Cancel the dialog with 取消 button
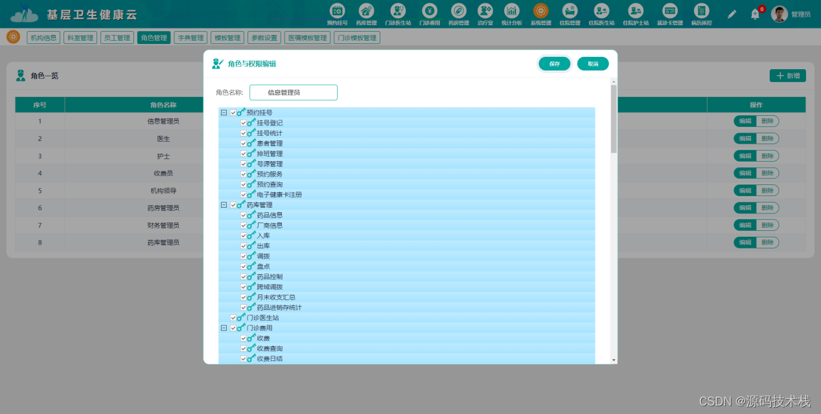Screen dimensions: 821x414 pos(593,63)
